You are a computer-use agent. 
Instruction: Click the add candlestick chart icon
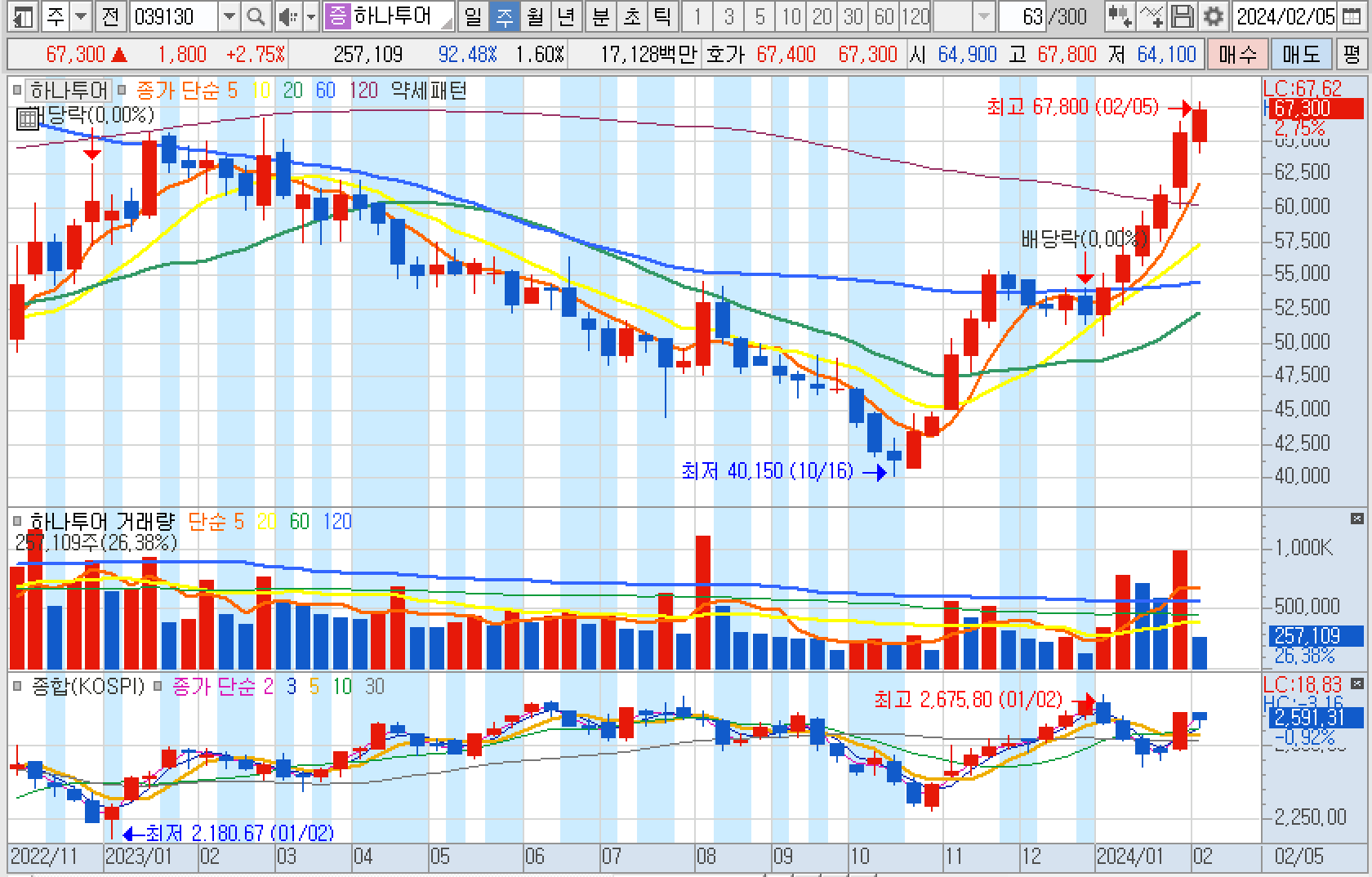[x=1119, y=16]
